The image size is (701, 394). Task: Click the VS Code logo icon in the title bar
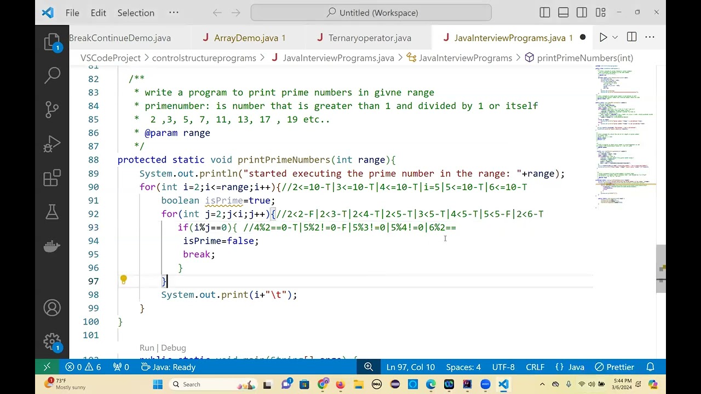click(48, 13)
